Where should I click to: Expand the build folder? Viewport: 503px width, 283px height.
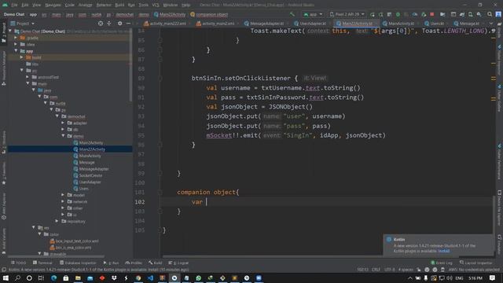coord(21,57)
